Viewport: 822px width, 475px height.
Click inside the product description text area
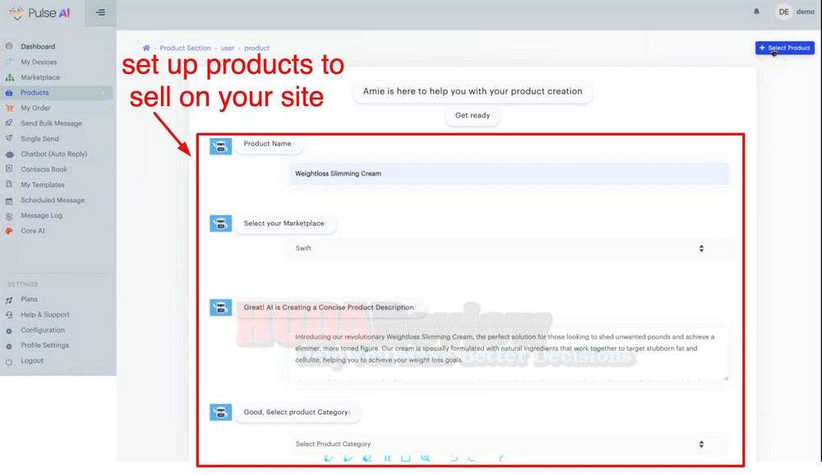(509, 354)
